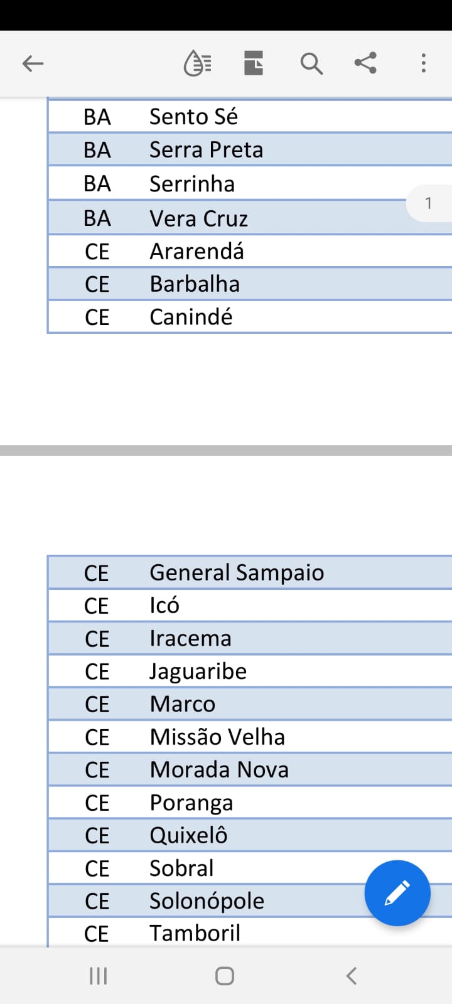Tap the share icon
Image resolution: width=452 pixels, height=1004 pixels.
click(365, 63)
